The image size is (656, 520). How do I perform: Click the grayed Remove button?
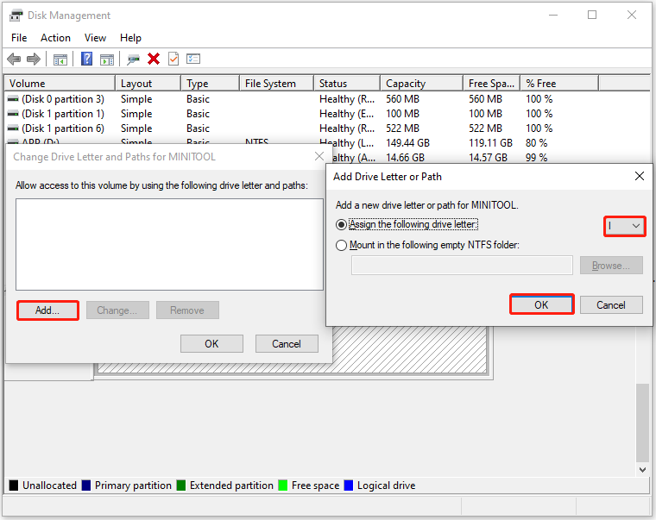[x=187, y=310]
